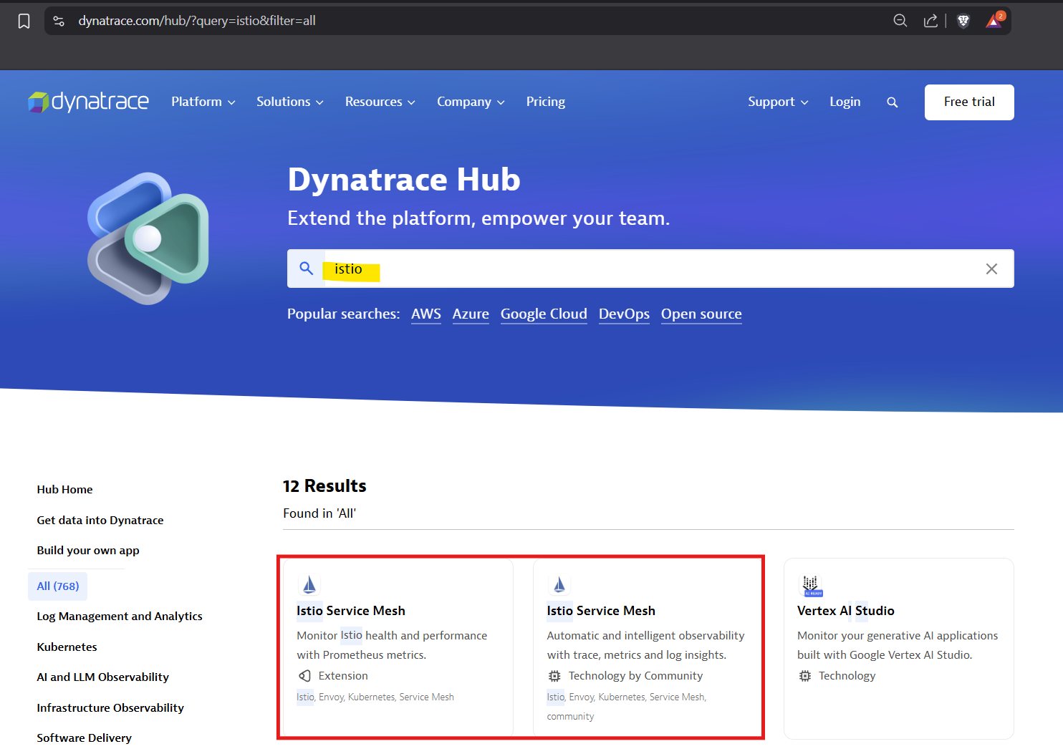
Task: Click the browser bookmark icon
Action: pyautogui.click(x=24, y=21)
